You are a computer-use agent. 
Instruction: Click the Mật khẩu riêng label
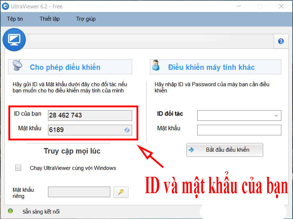point(23,193)
